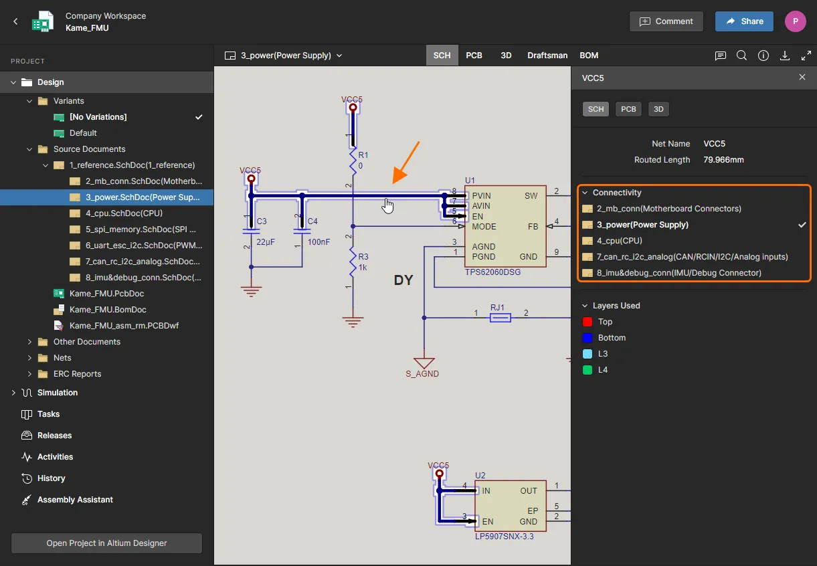Switch to the BOM tab
Viewport: 817px width, 566px height.
[x=589, y=56]
